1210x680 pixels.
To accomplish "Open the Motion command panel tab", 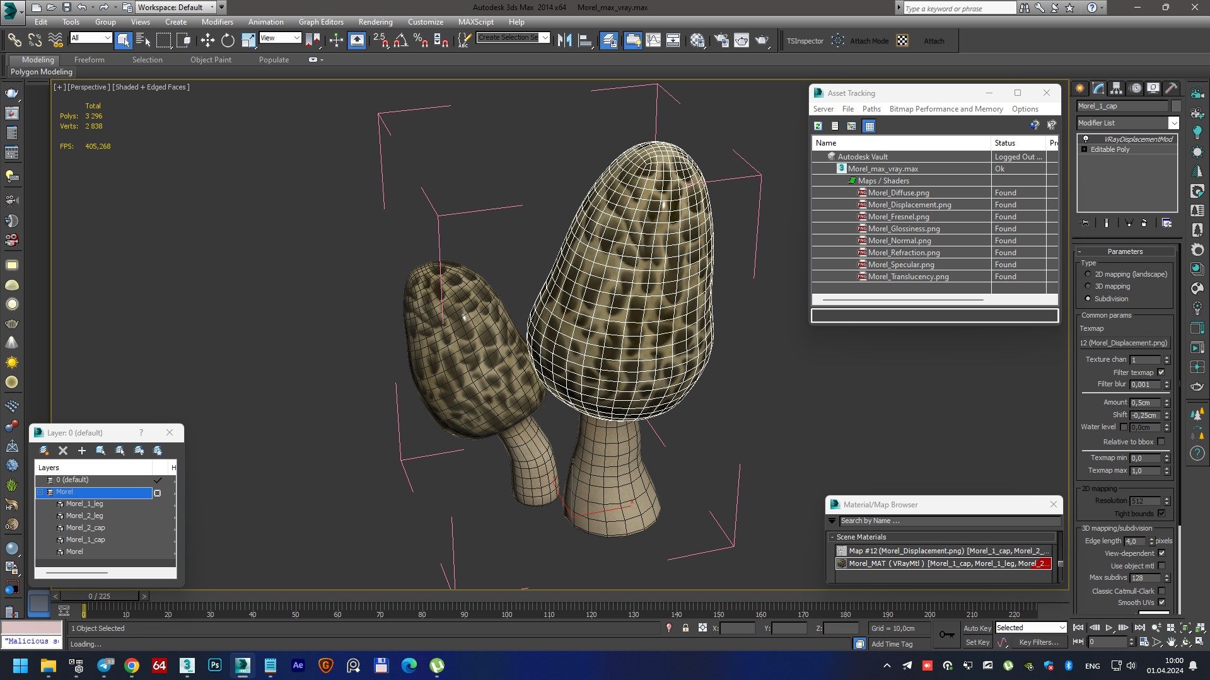I will 1136,88.
